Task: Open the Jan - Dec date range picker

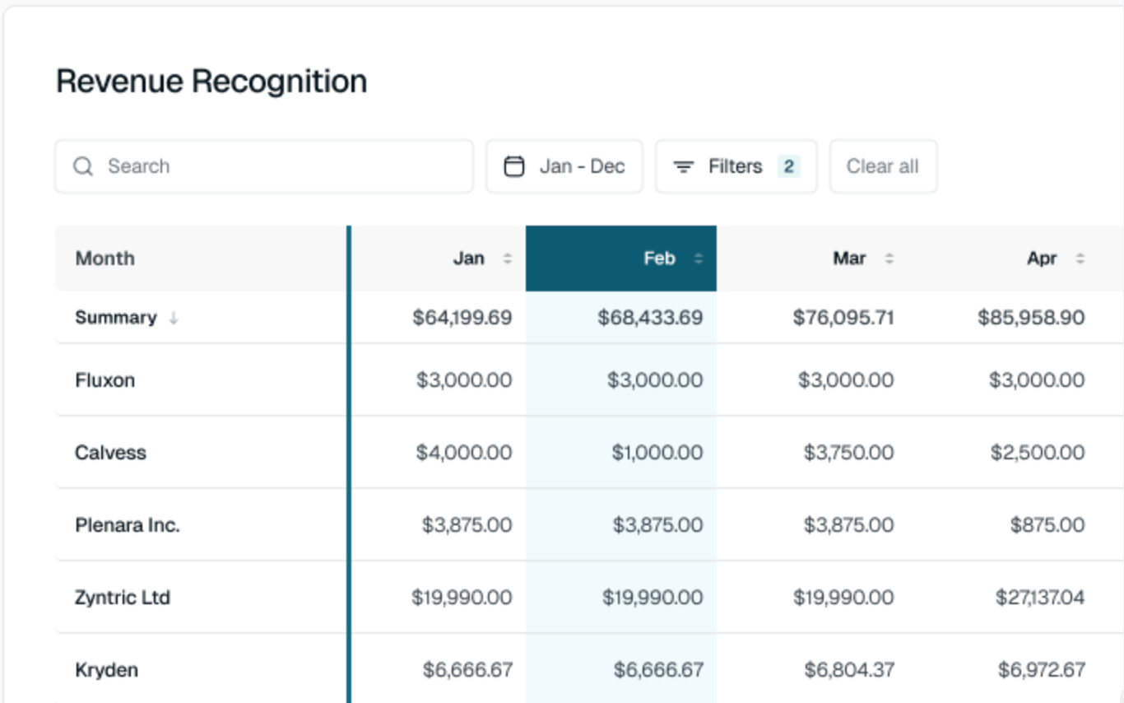Action: tap(564, 165)
